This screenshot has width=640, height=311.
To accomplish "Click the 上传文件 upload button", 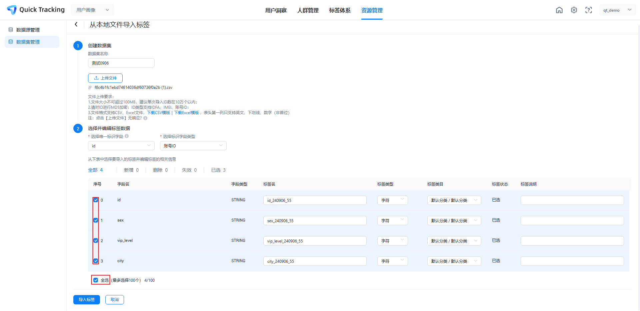I will [105, 78].
